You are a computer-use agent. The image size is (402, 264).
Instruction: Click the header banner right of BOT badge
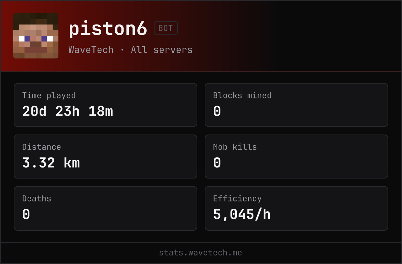pos(289,36)
